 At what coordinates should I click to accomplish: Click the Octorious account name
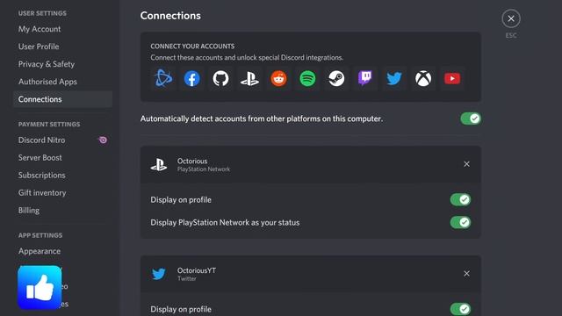192,161
